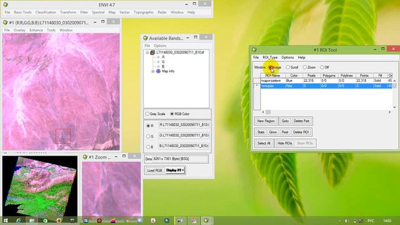Click the L71148030 file icon in the band tree
Viewport: 400px width, 225px height.
click(152, 52)
